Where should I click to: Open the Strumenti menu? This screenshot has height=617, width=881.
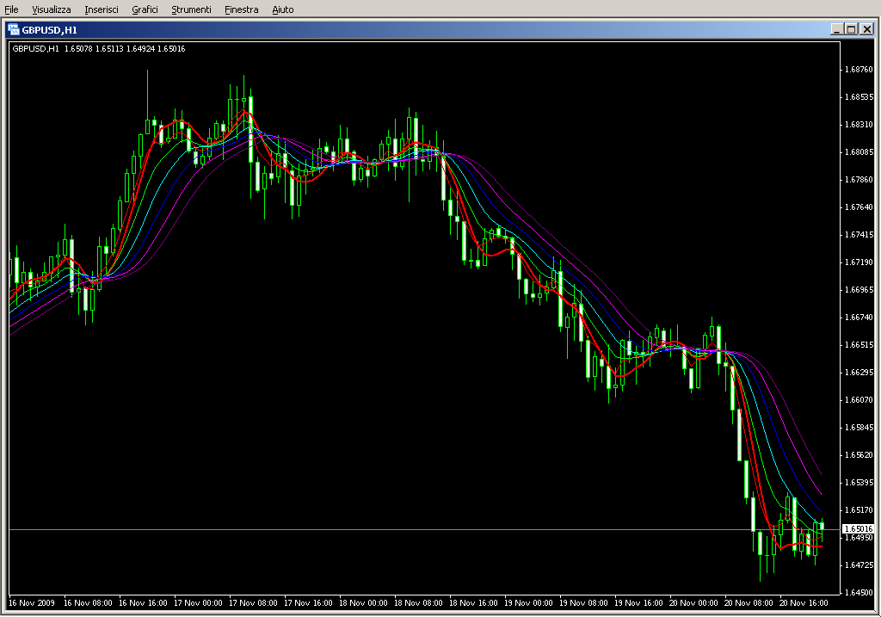191,9
